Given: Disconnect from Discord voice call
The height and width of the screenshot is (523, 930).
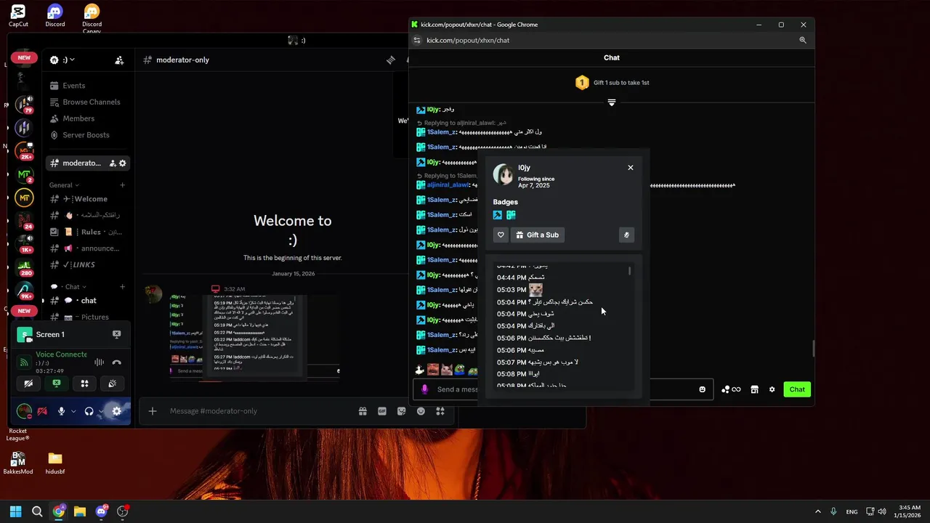Looking at the screenshot, I should click(116, 362).
